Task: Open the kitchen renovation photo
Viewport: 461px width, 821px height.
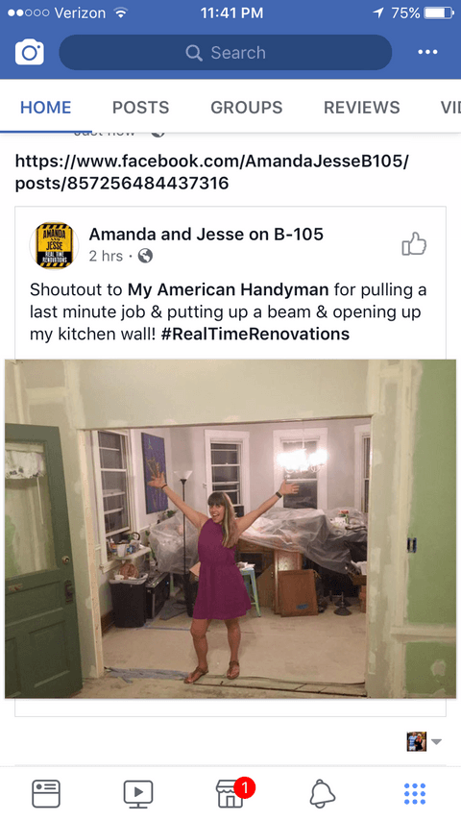Action: (x=230, y=529)
